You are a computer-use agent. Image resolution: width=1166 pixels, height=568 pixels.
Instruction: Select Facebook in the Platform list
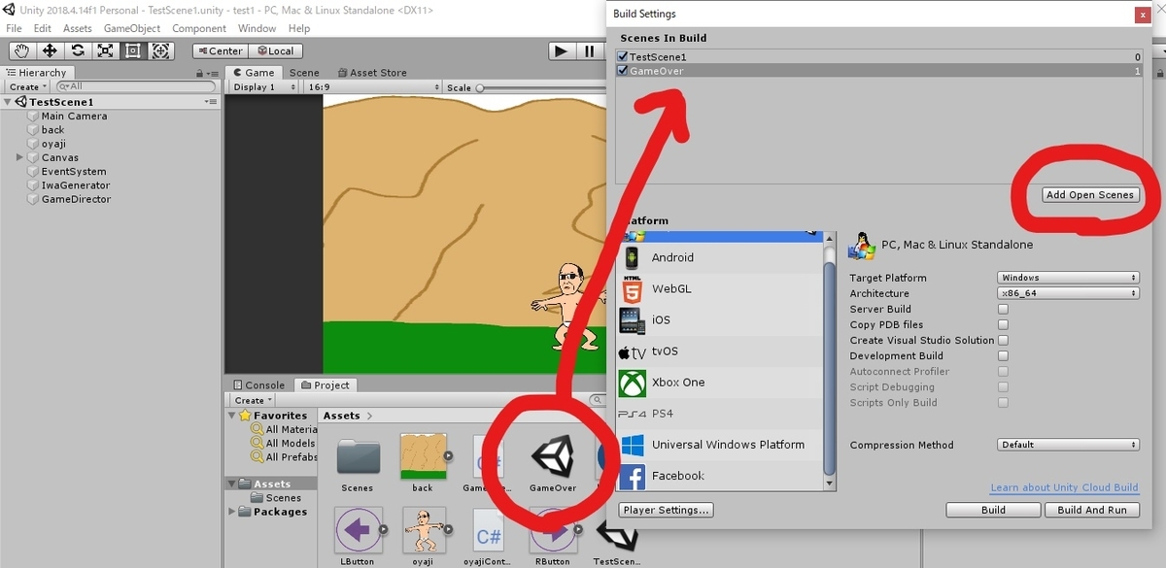721,475
